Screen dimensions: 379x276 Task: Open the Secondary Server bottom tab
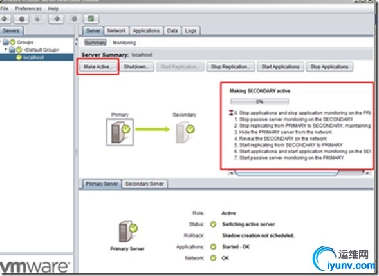point(145,184)
